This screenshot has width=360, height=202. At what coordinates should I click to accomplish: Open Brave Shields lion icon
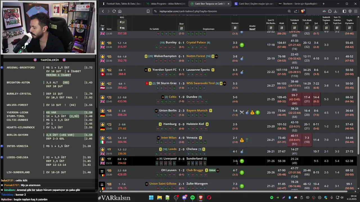[x=303, y=11]
